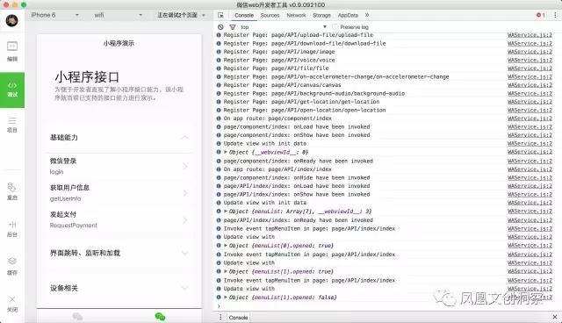This screenshot has height=323, width=562.
Task: Click the 重启 (restart) sidebar icon
Action: 12,191
